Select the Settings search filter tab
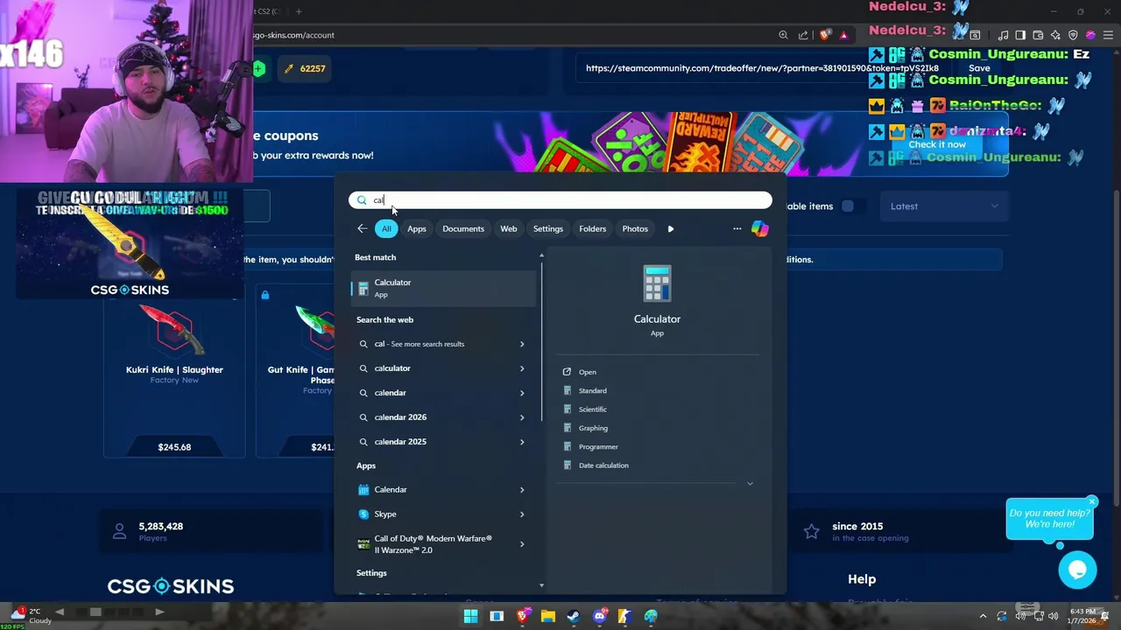The width and height of the screenshot is (1121, 630). (548, 229)
